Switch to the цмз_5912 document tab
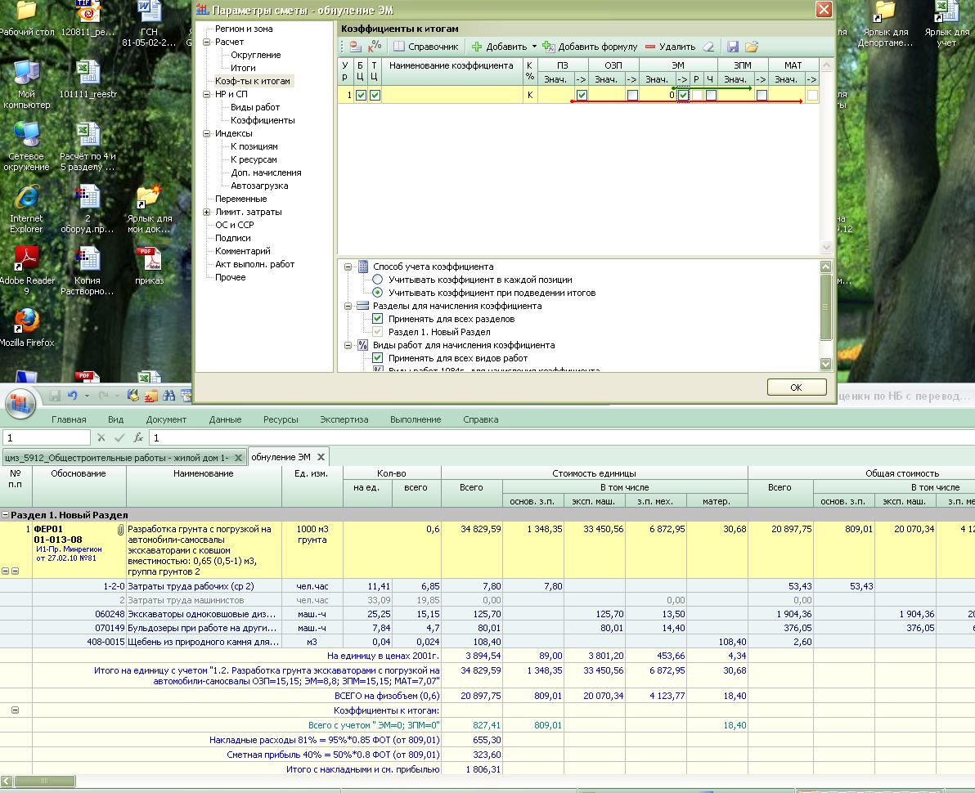 pyautogui.click(x=117, y=457)
